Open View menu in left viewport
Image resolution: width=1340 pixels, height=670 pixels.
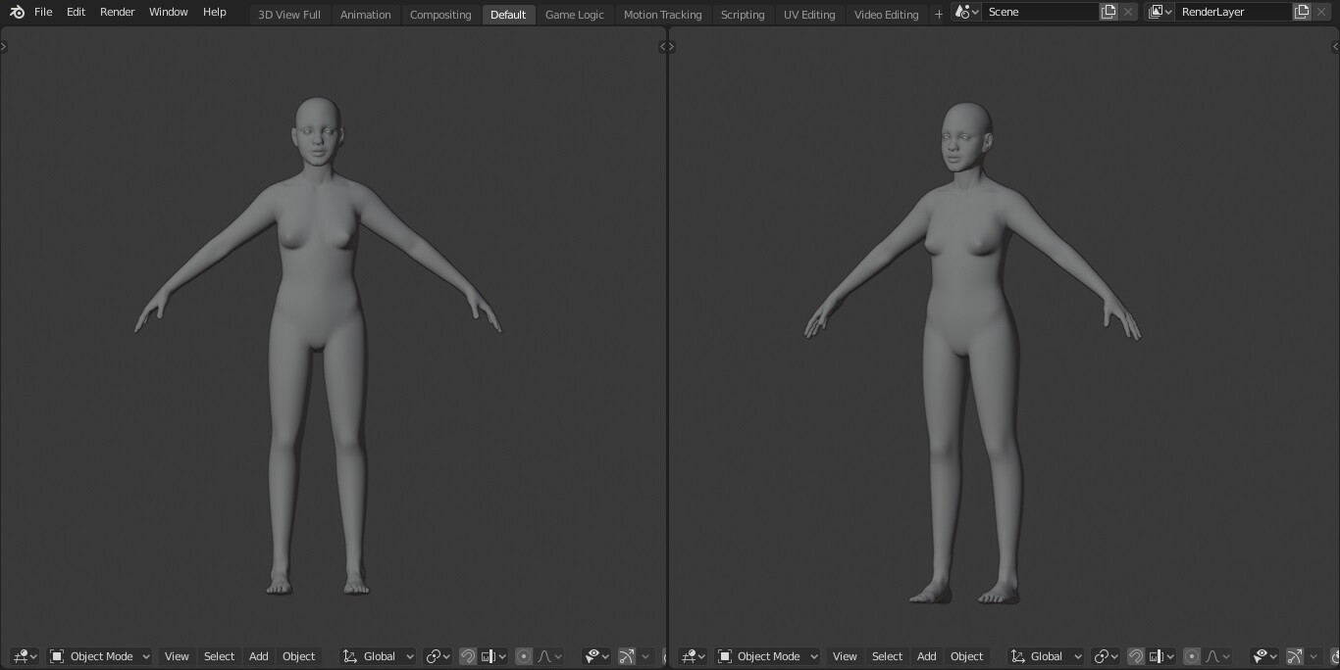click(x=177, y=656)
